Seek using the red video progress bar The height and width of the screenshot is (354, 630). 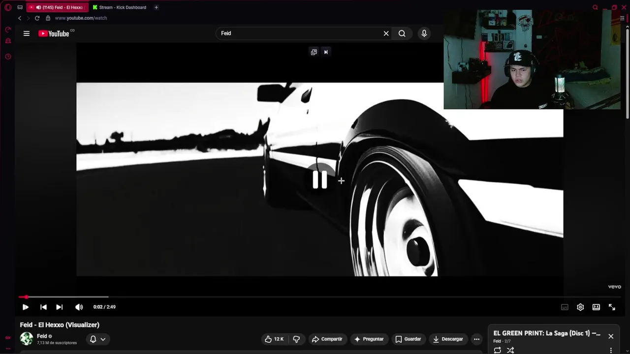point(319,297)
